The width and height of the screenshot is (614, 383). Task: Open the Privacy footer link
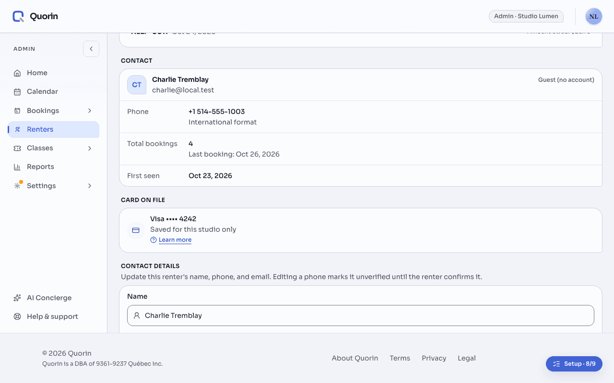[x=434, y=358]
